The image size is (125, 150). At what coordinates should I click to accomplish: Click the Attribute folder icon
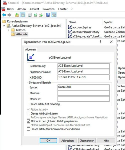[x=13, y=34]
